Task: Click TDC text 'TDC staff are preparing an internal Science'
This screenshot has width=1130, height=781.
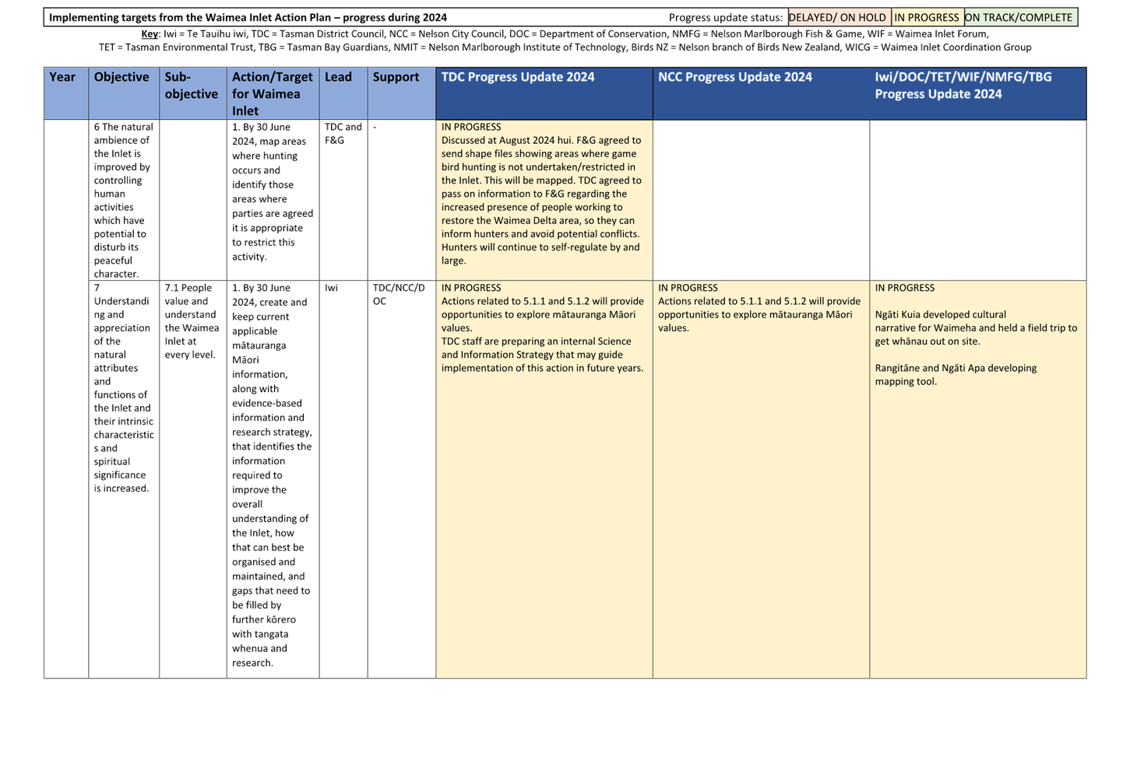Action: [x=543, y=355]
